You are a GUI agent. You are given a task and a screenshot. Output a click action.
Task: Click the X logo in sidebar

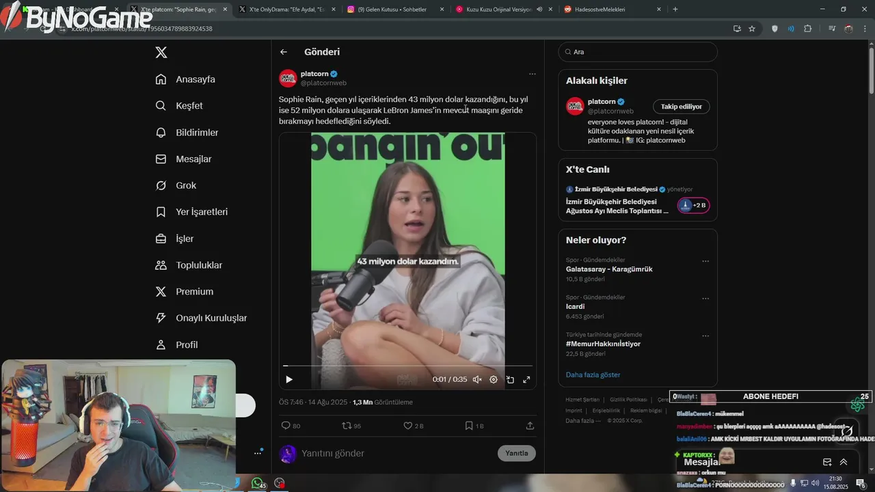pos(161,53)
